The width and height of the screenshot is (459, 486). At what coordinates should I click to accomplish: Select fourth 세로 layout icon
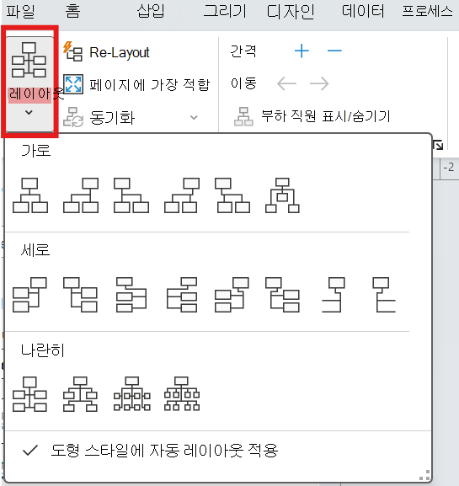click(x=182, y=295)
